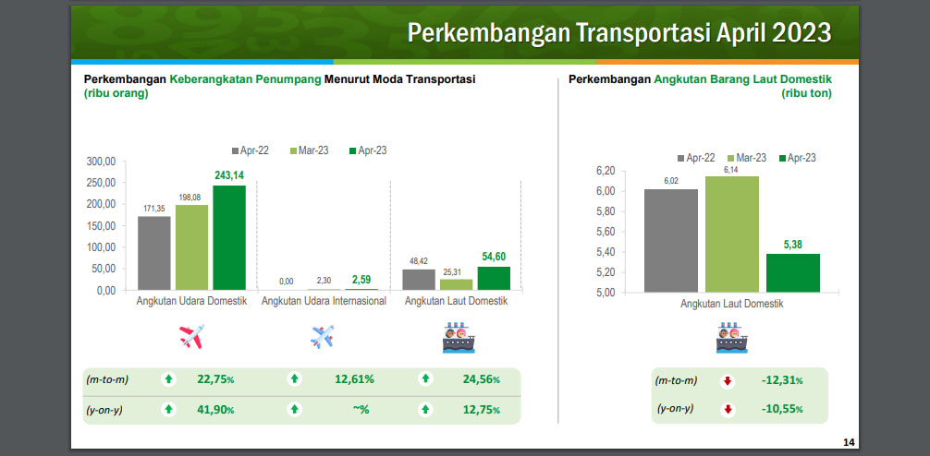Click the -10,55% y-on-y value
The width and height of the screenshot is (930, 456).
tap(782, 409)
